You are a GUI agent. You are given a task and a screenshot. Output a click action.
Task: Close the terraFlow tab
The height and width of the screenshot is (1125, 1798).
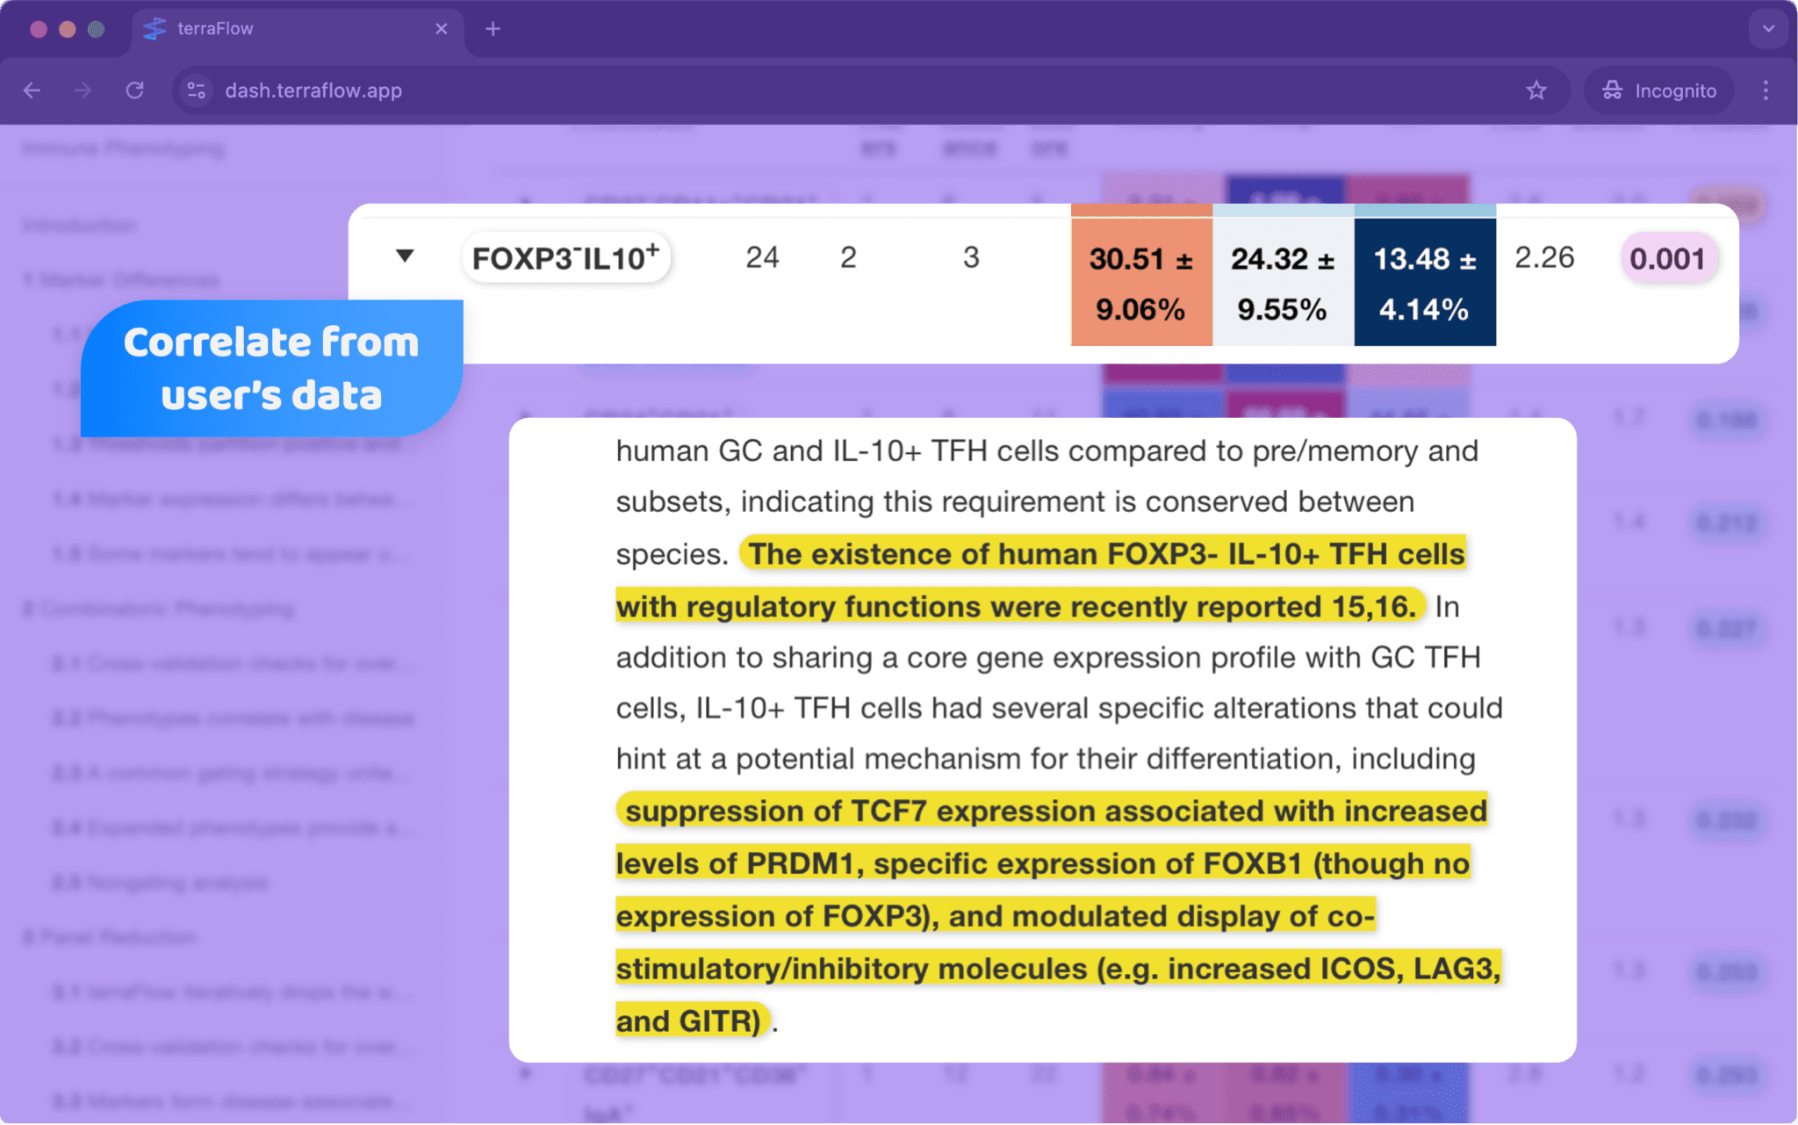(442, 29)
